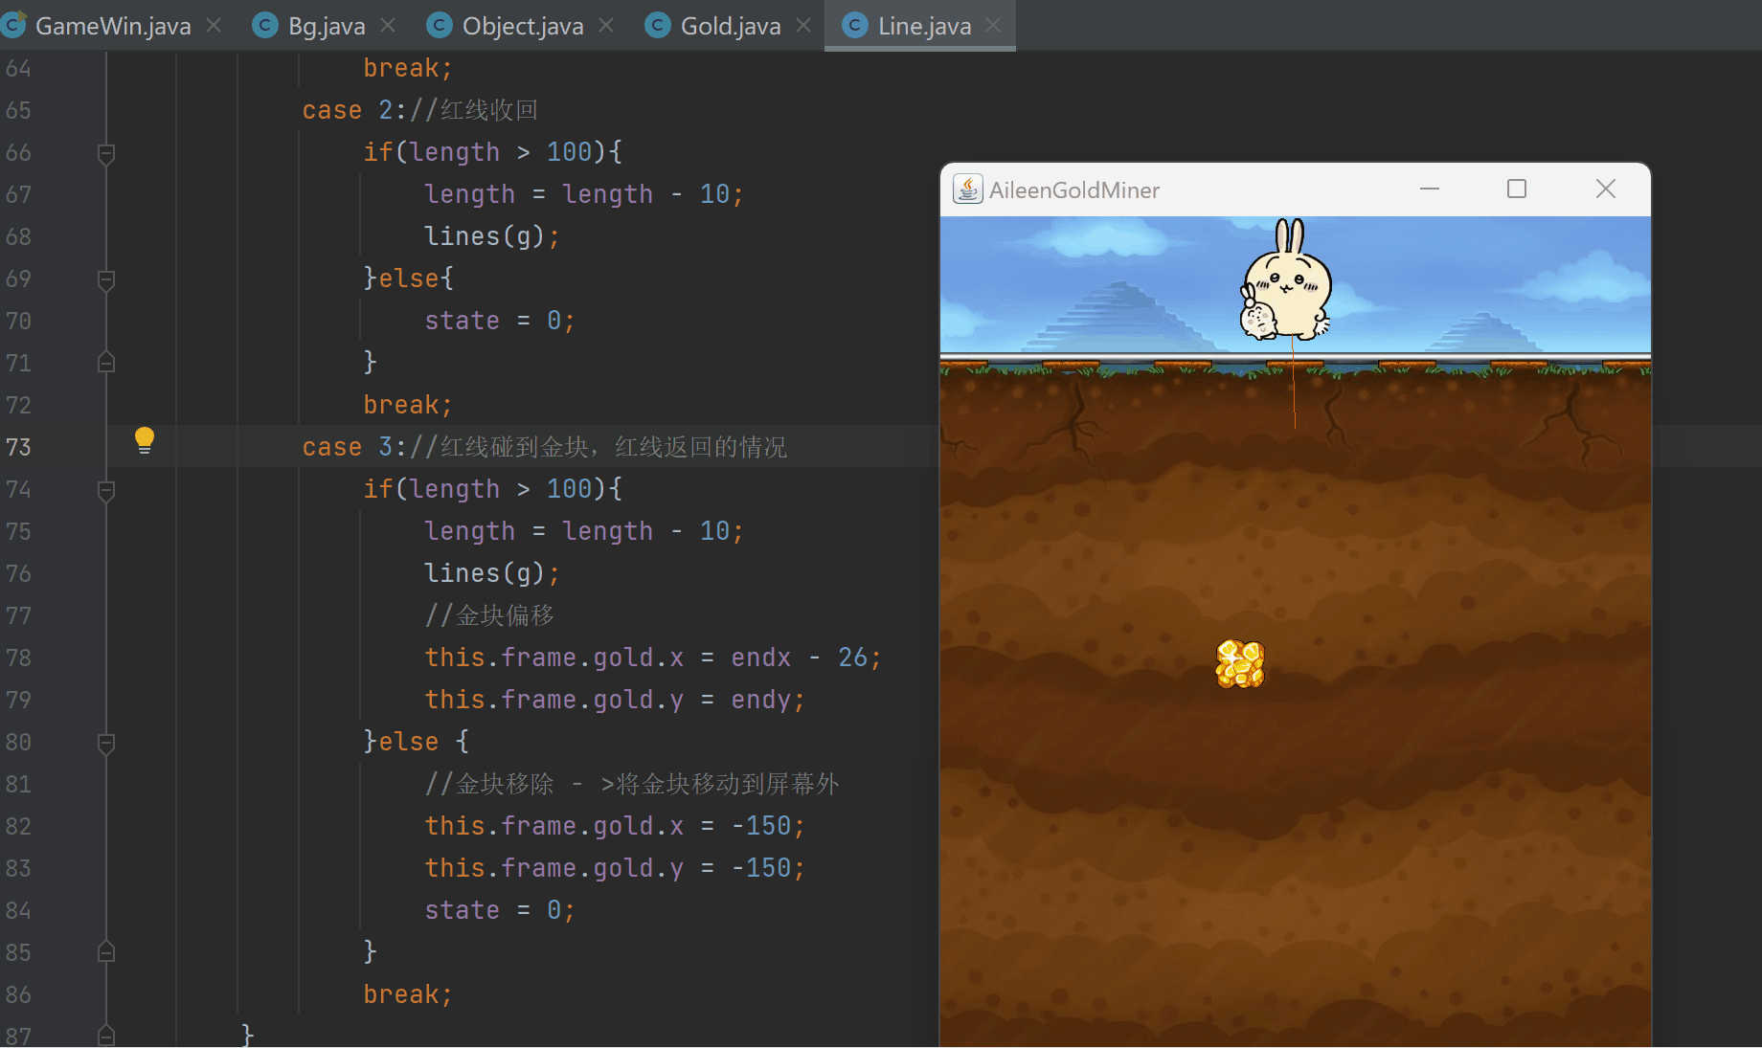The height and width of the screenshot is (1048, 1762).
Task: Close the Bg.java tab
Action: [388, 26]
